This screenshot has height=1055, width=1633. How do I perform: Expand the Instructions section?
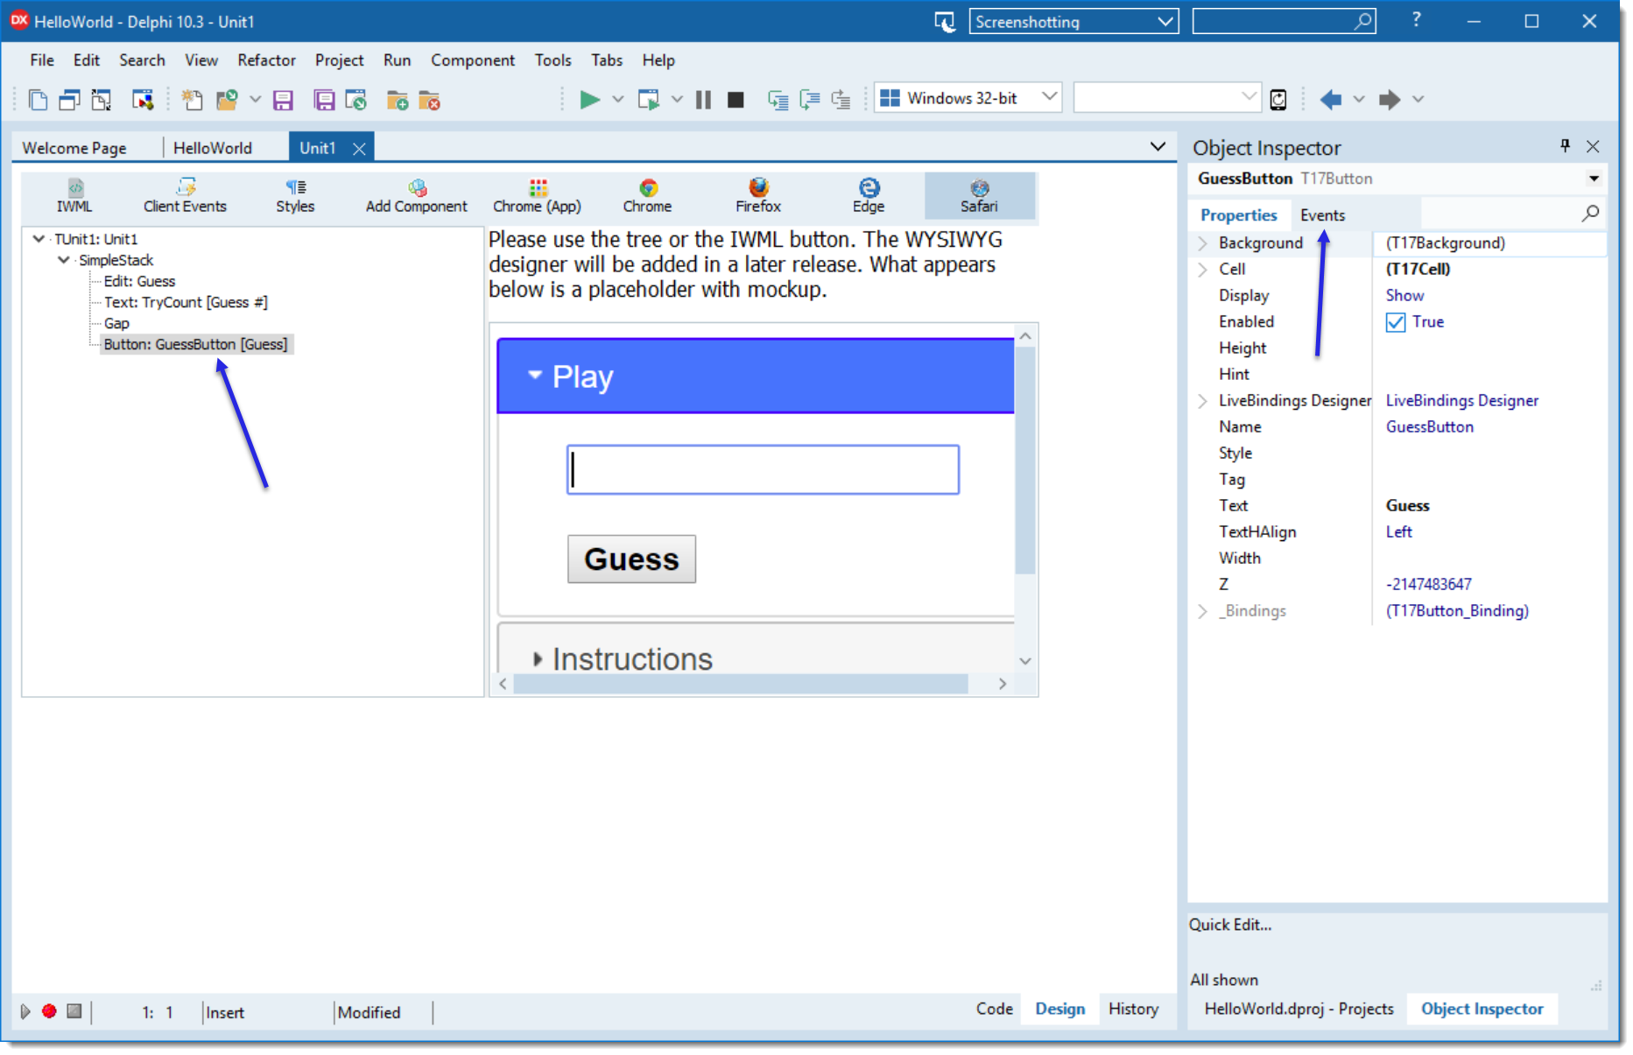point(538,658)
